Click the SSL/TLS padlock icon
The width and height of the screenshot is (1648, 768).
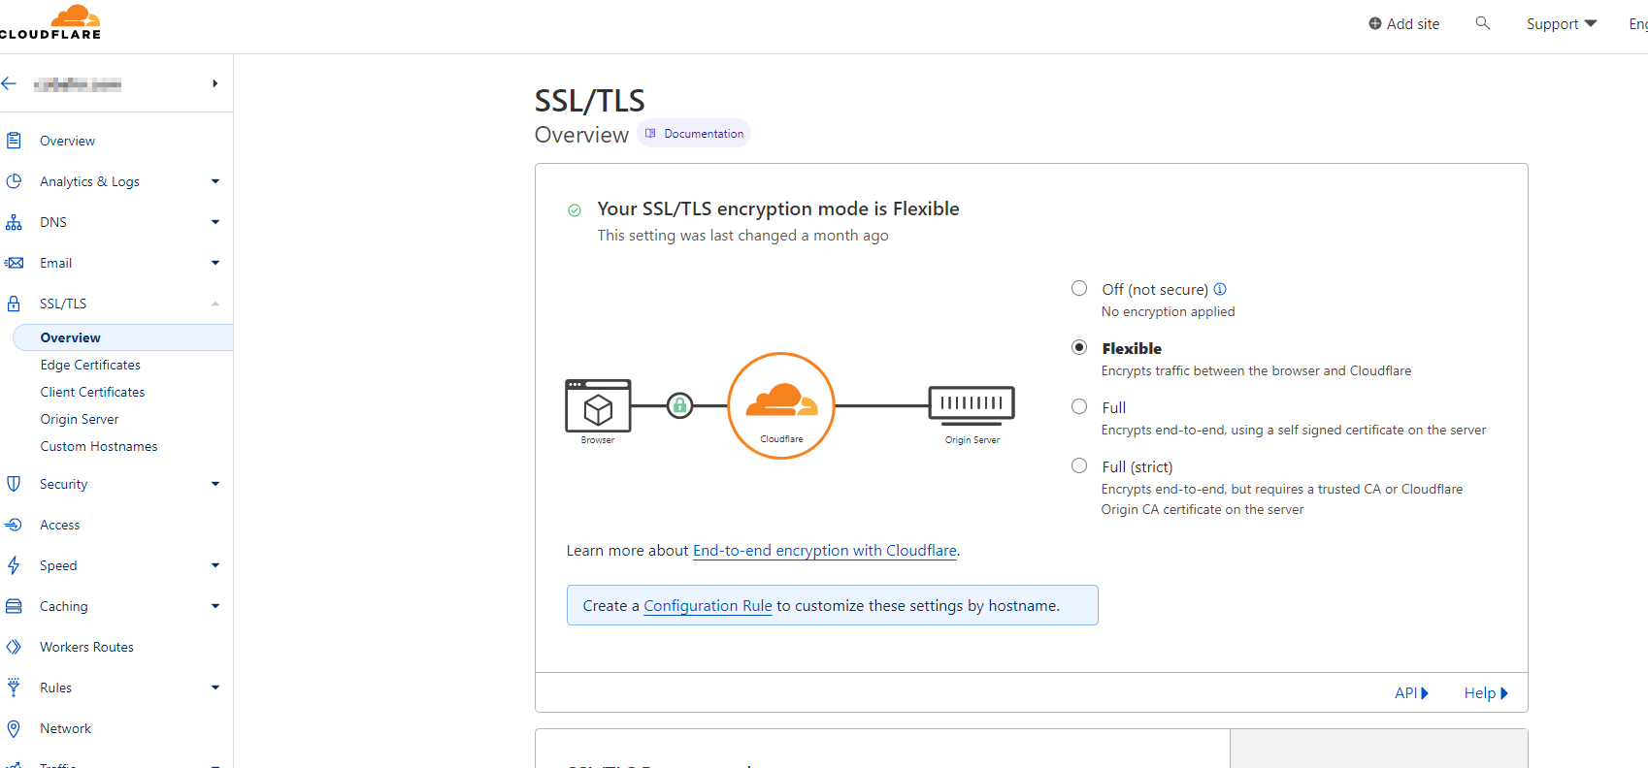tap(14, 303)
